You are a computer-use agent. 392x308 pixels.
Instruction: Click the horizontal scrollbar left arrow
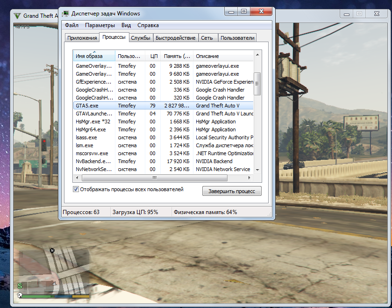78,178
